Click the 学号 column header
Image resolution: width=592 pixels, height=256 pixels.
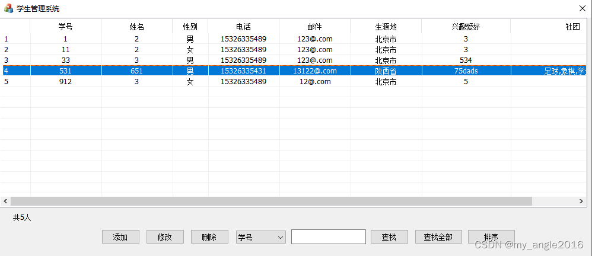click(66, 27)
